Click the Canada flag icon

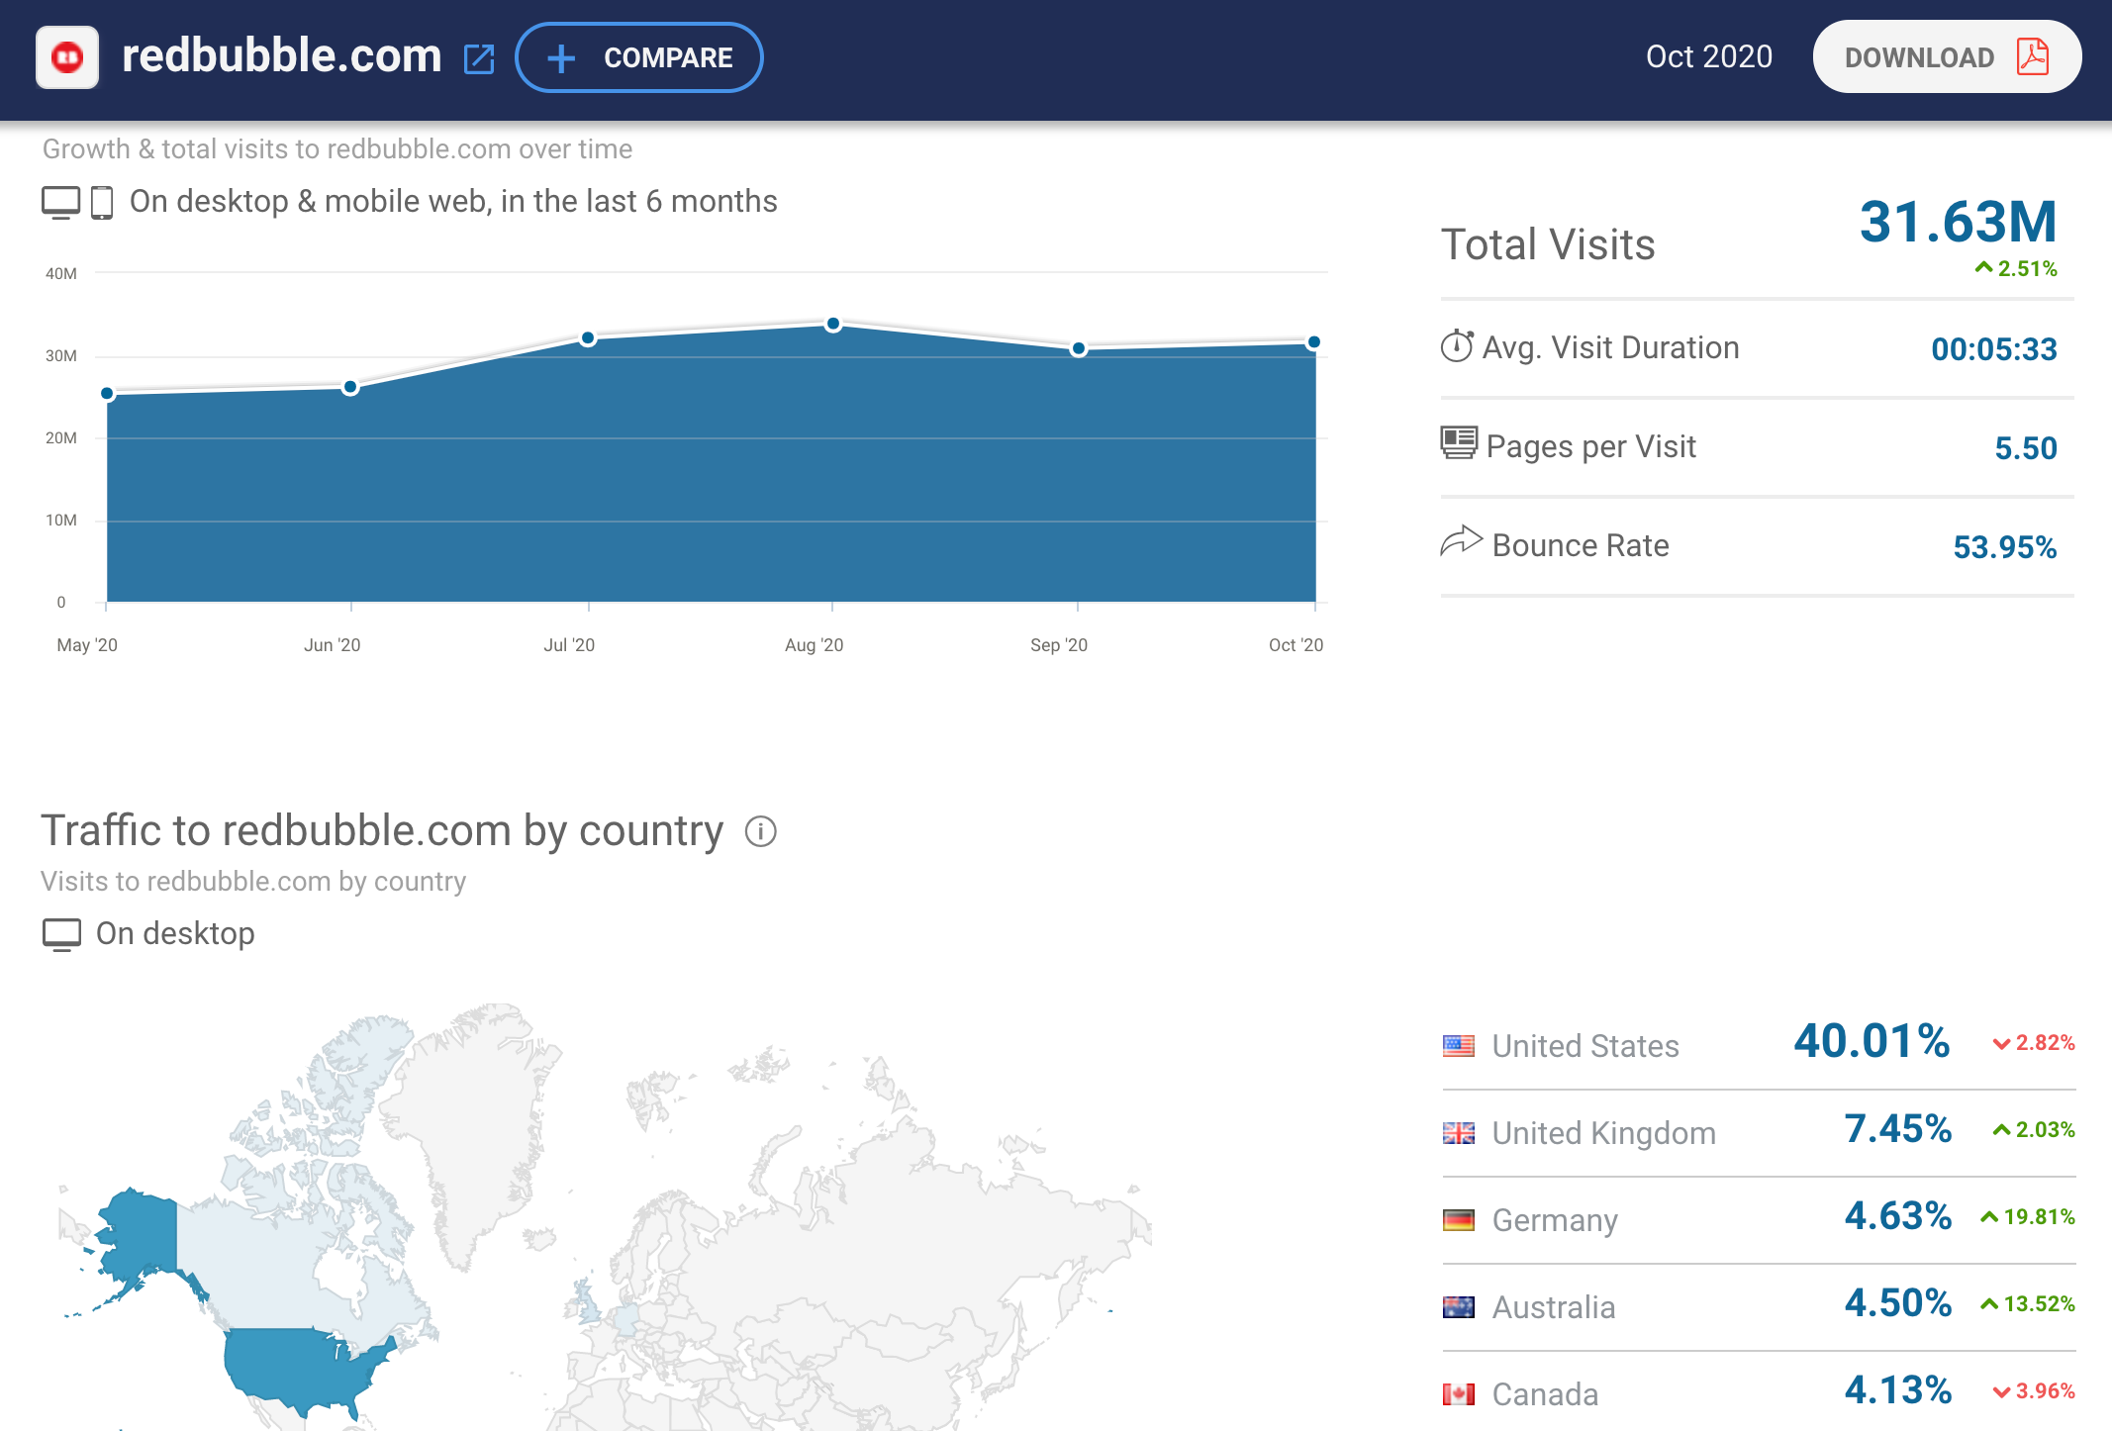(1459, 1394)
